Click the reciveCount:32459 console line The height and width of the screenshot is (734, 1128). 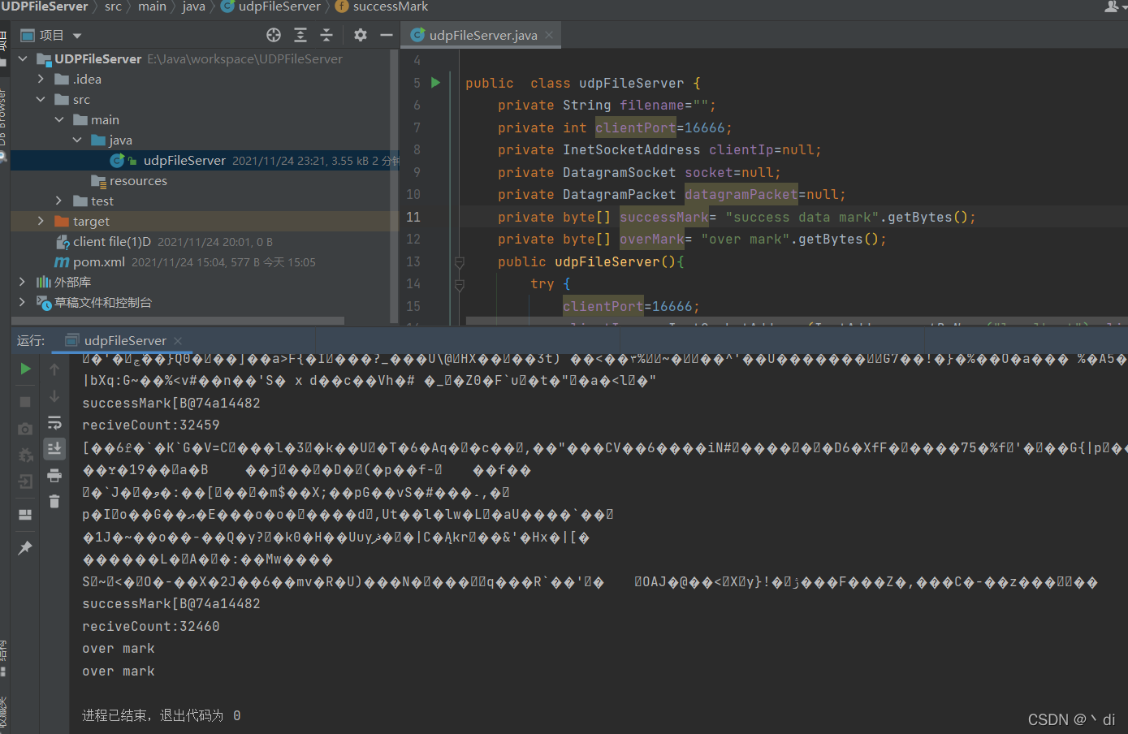pyautogui.click(x=151, y=425)
